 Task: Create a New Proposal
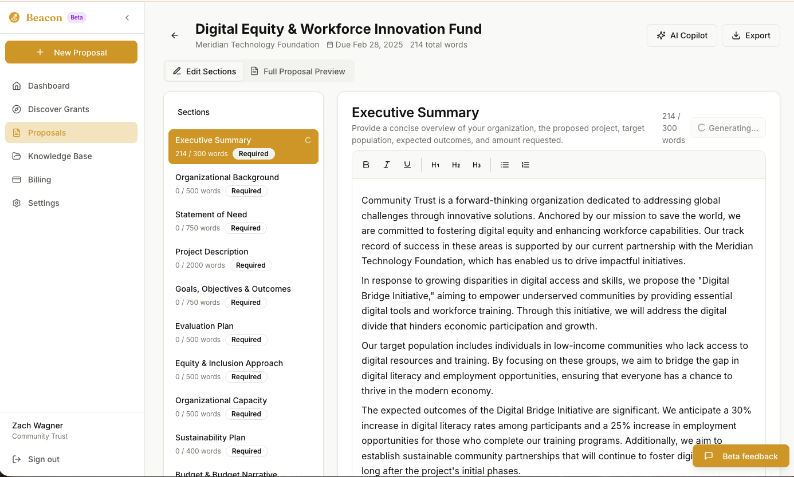[71, 52]
